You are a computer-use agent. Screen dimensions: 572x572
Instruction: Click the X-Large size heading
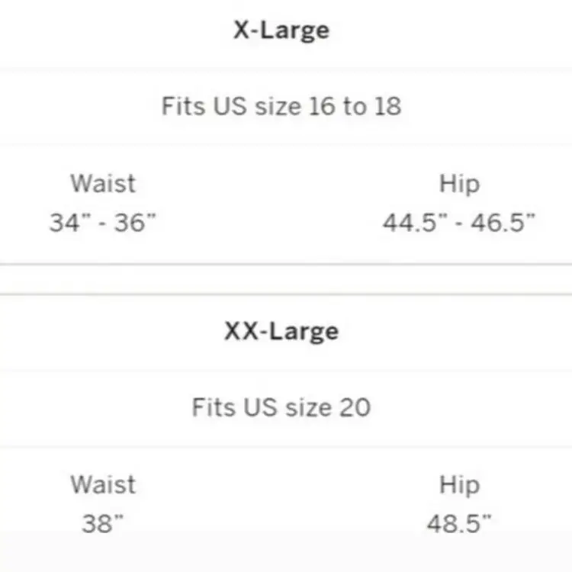click(x=281, y=31)
